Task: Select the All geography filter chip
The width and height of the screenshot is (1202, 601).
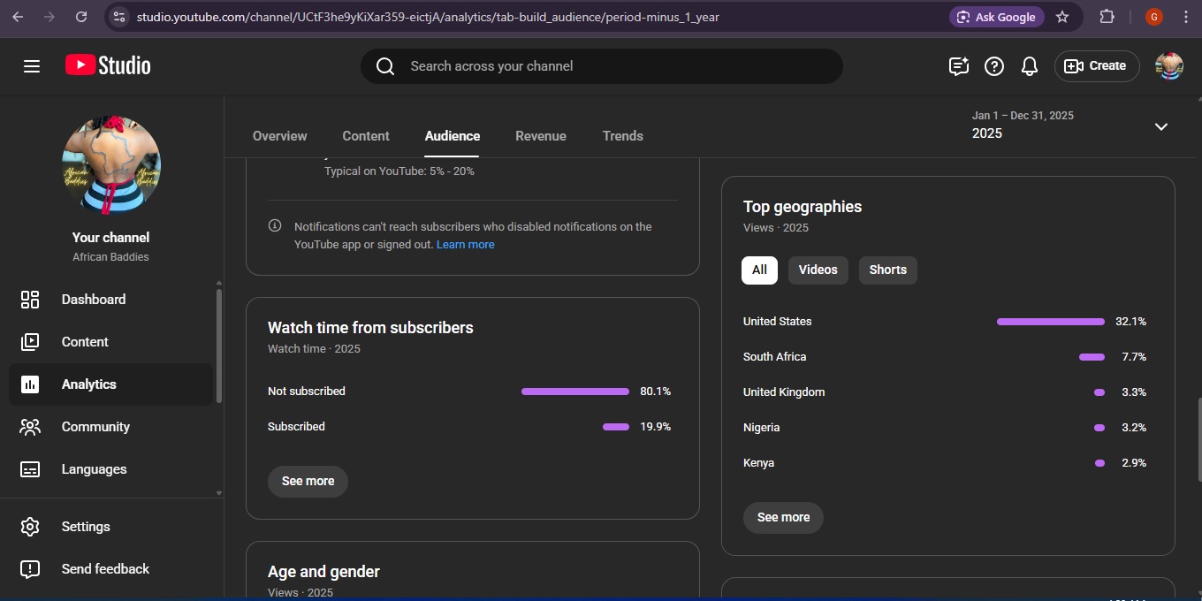Action: [759, 270]
